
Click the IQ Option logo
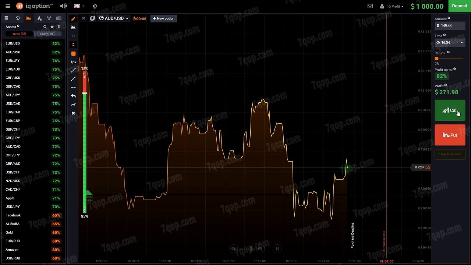(35, 6)
